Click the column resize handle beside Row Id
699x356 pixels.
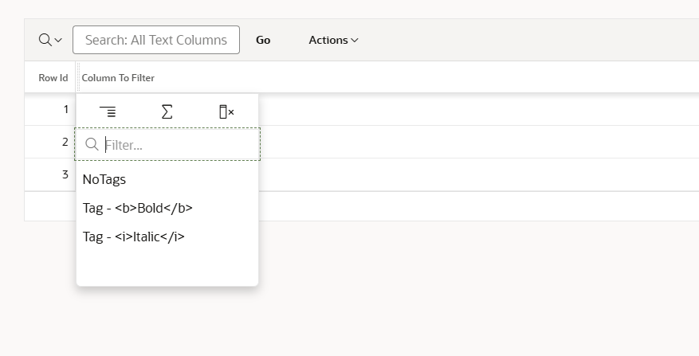[77, 78]
